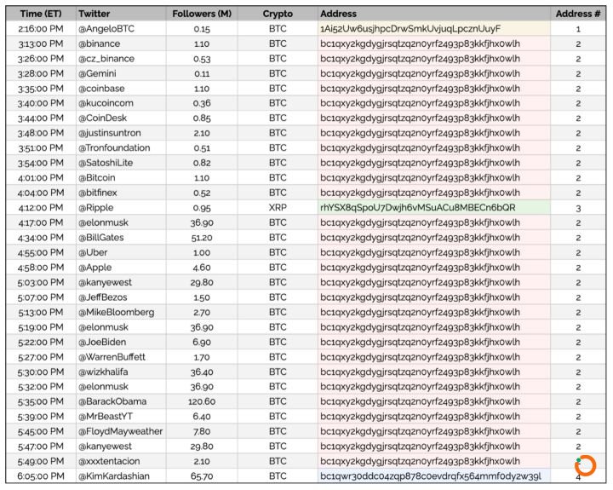This screenshot has height=490, width=613.
Task: Click address number 1 in AngeloBTC row
Action: pos(578,29)
